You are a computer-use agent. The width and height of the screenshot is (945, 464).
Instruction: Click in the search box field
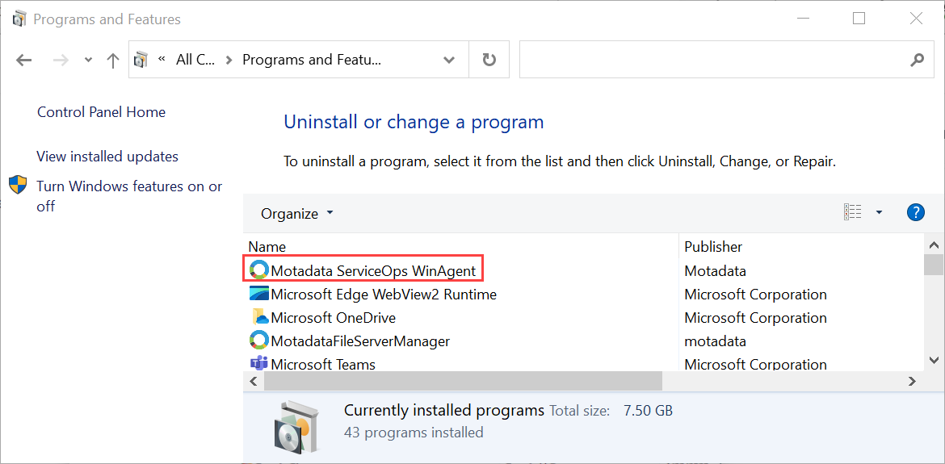click(711, 60)
